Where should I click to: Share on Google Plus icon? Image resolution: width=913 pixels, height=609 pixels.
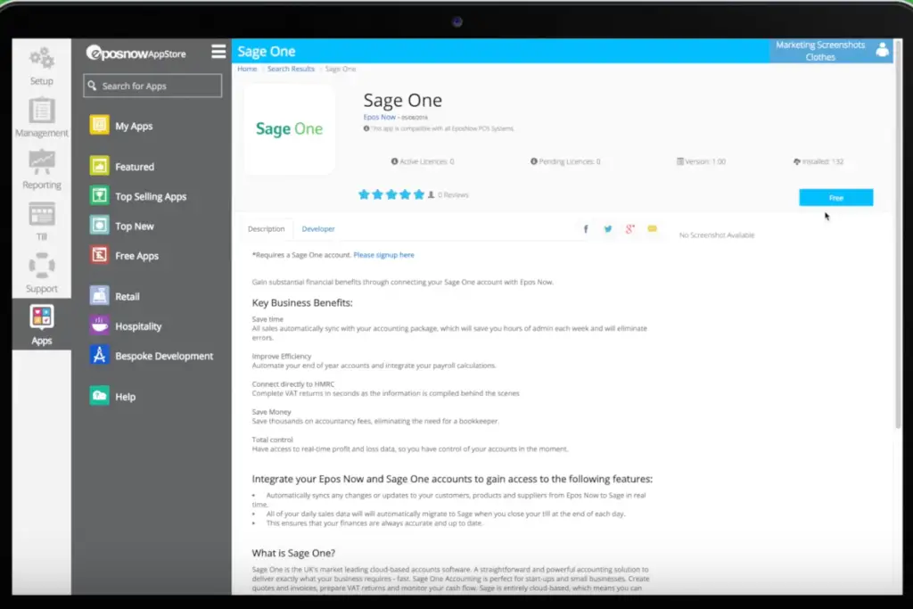point(630,229)
